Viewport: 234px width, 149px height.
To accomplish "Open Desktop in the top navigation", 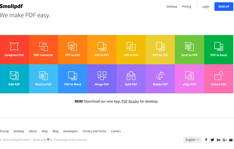I will tap(172, 6).
